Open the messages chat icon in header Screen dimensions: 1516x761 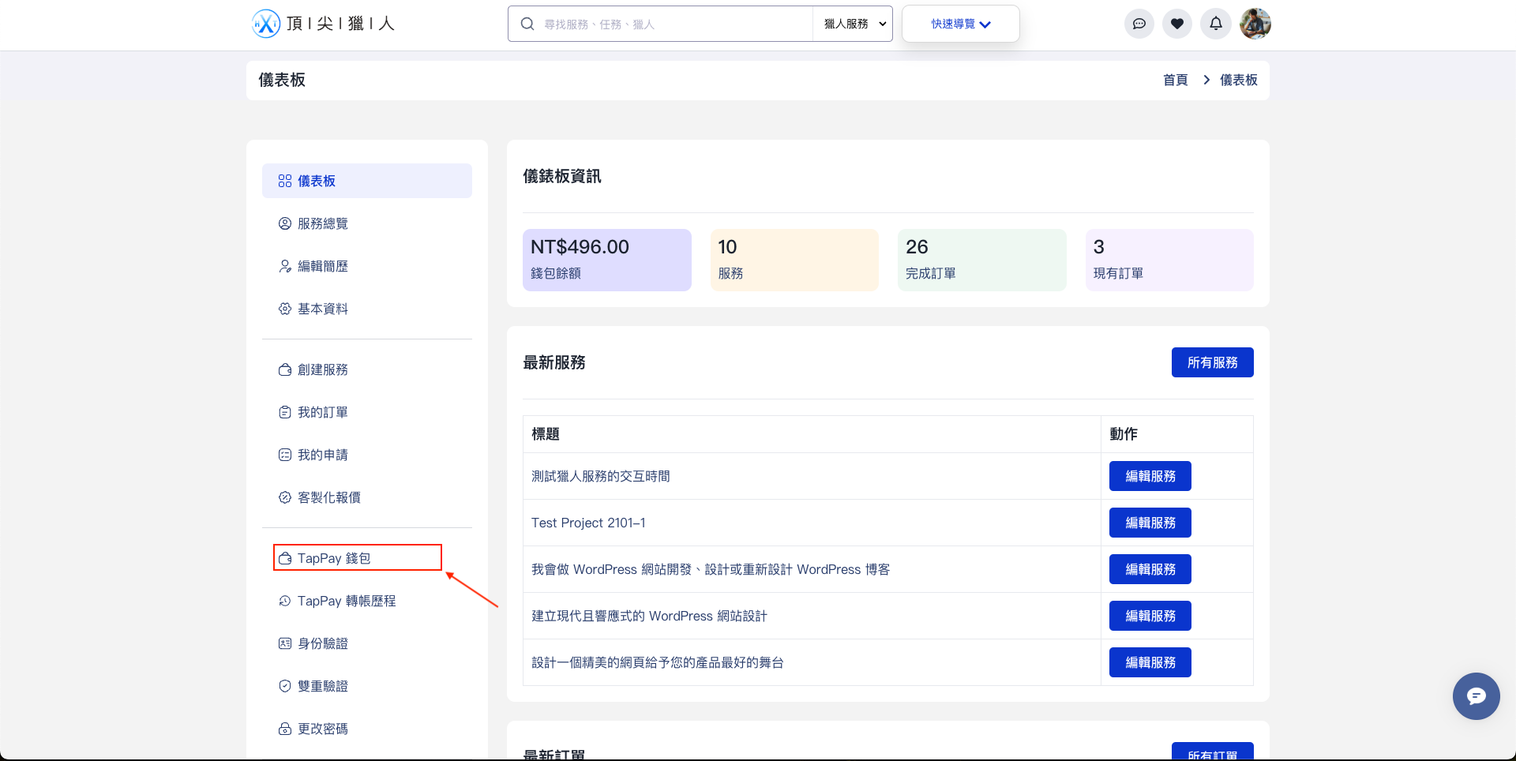1139,24
